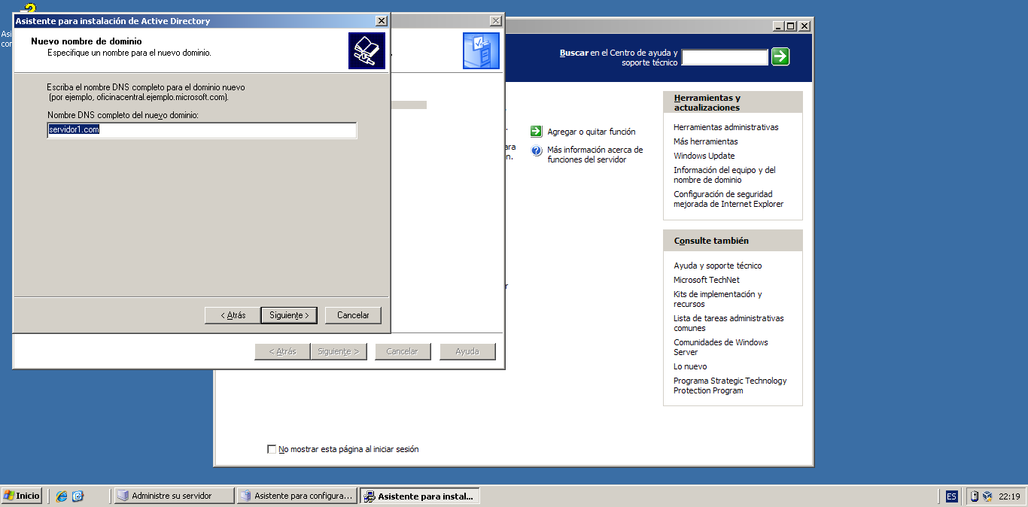Click the Active Directory wizard book icon
Screen dimensions: 1028x507
point(366,51)
